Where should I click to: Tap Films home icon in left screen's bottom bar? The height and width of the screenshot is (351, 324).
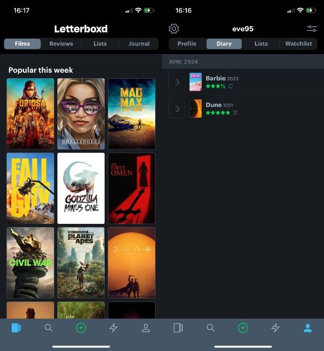point(16,328)
